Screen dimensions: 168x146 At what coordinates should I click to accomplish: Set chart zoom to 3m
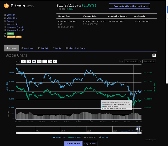(39, 61)
